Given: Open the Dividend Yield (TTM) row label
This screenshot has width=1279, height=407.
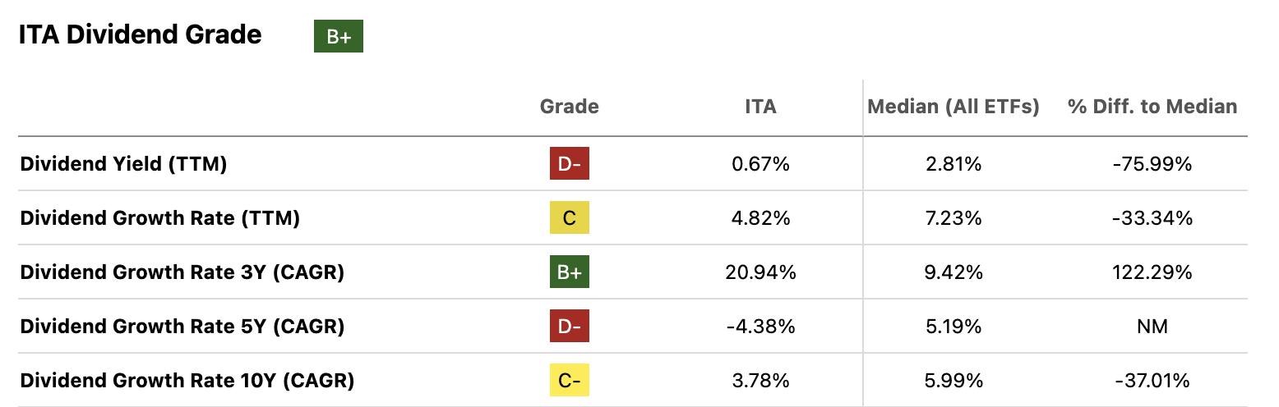Looking at the screenshot, I should (123, 164).
